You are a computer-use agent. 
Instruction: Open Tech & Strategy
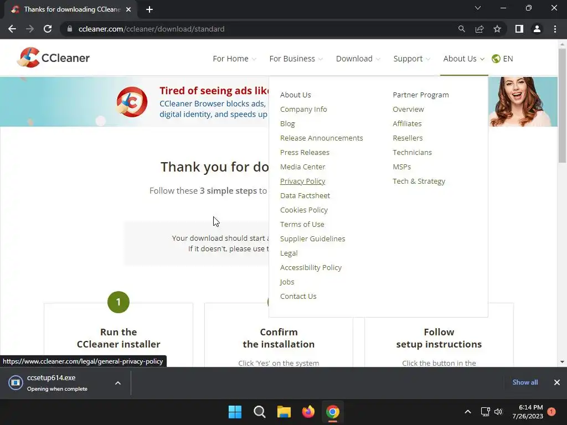[419, 181]
